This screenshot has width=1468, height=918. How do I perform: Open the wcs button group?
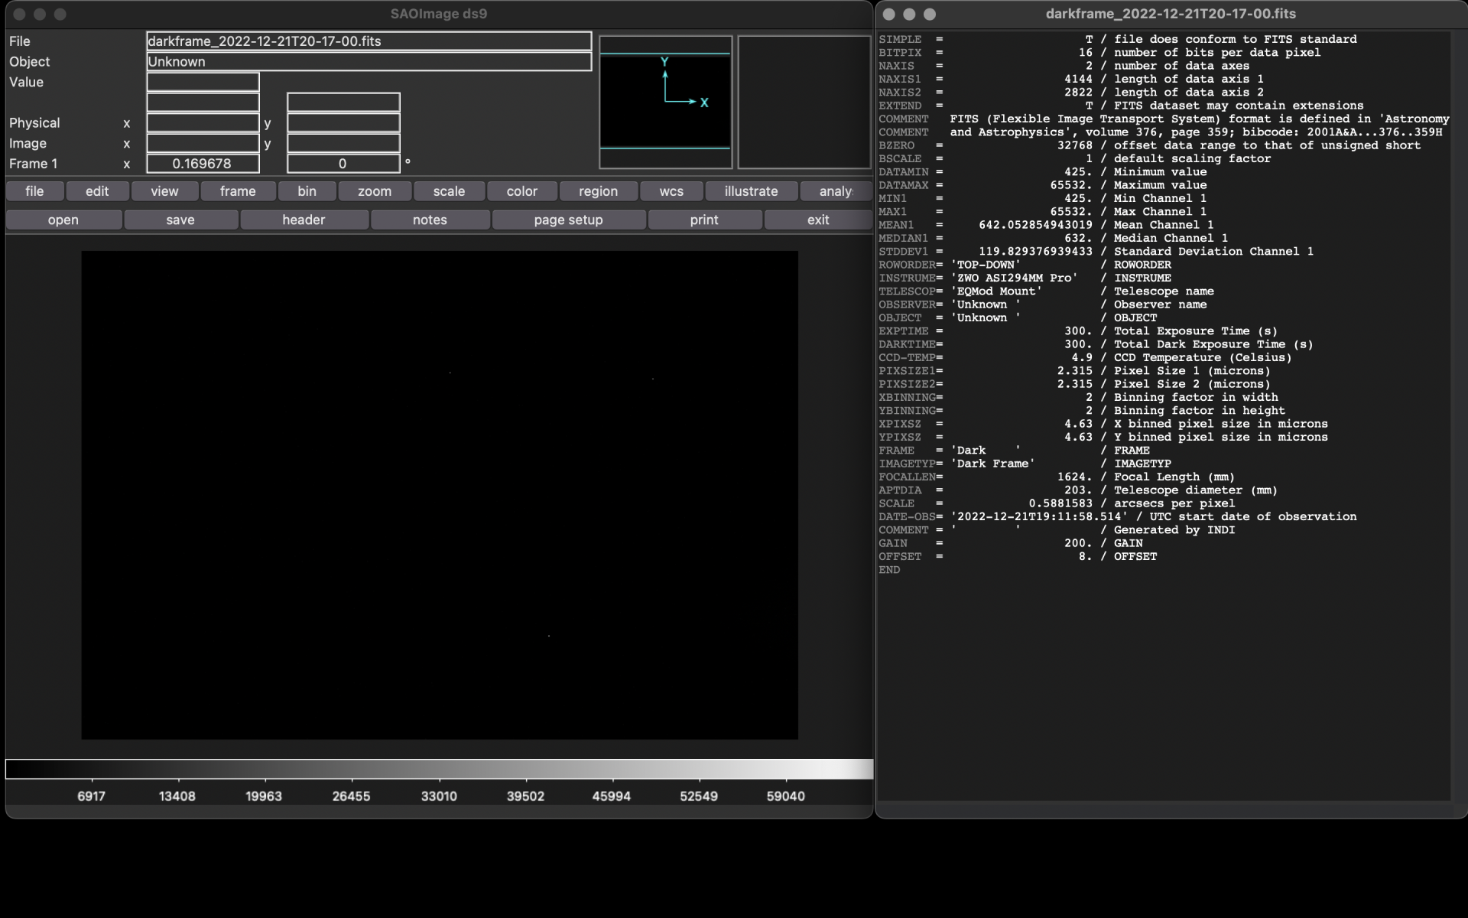point(671,191)
